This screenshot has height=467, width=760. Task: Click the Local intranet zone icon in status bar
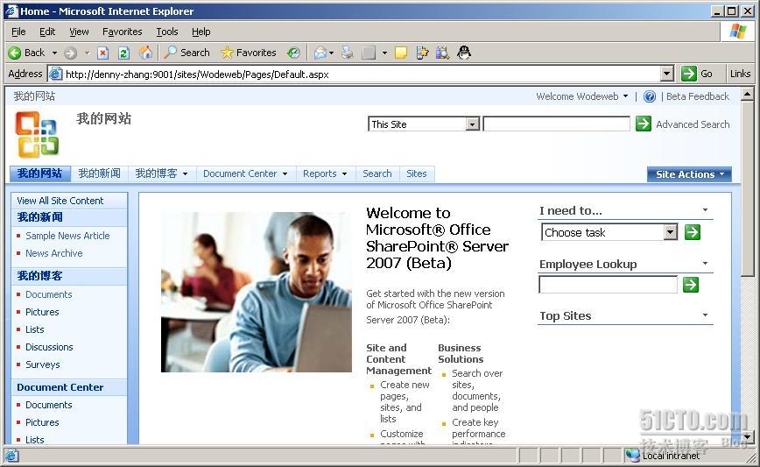pos(632,456)
